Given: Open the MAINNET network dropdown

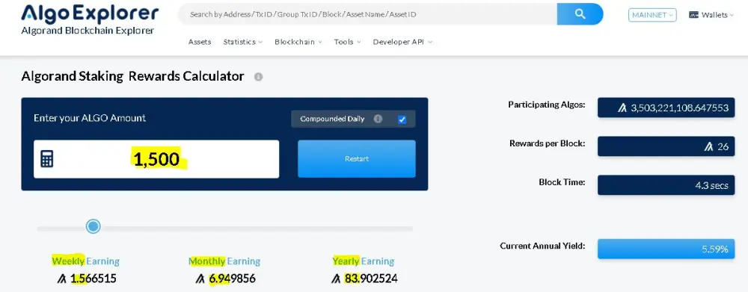Looking at the screenshot, I should tap(652, 15).
